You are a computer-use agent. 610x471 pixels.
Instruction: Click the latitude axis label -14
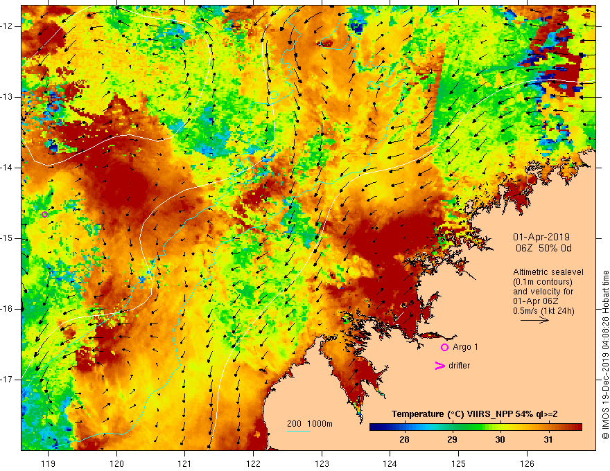coord(8,168)
